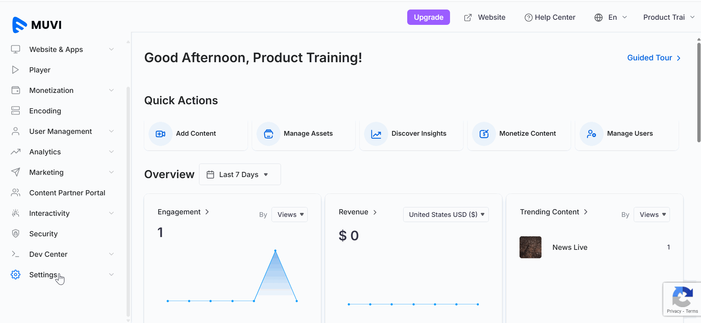Click the Security shield icon
This screenshot has width=701, height=323.
pyautogui.click(x=15, y=234)
